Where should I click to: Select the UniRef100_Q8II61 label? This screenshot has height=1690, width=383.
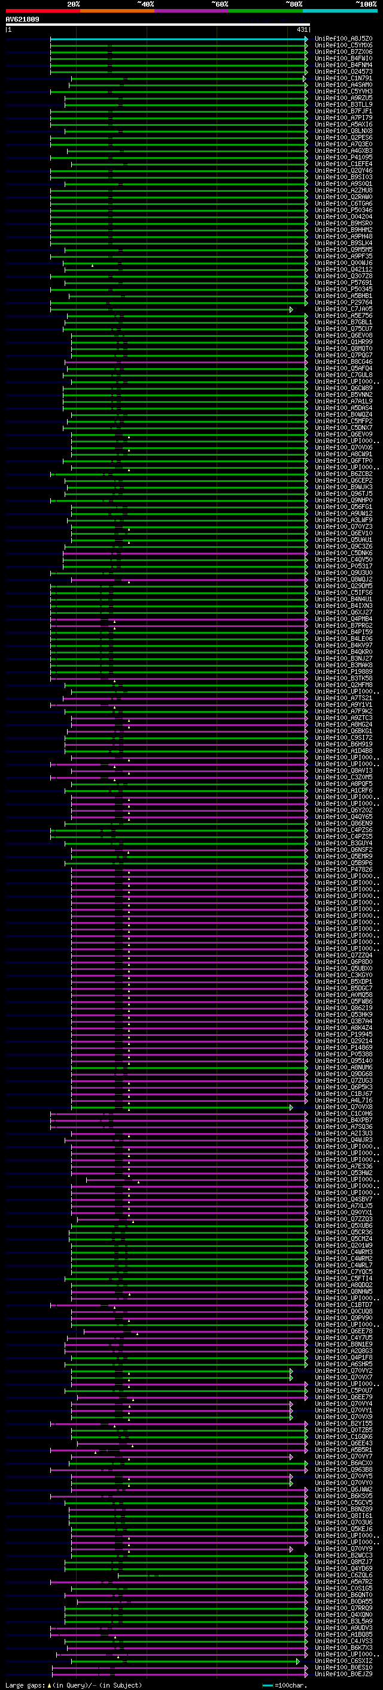coord(344,1516)
